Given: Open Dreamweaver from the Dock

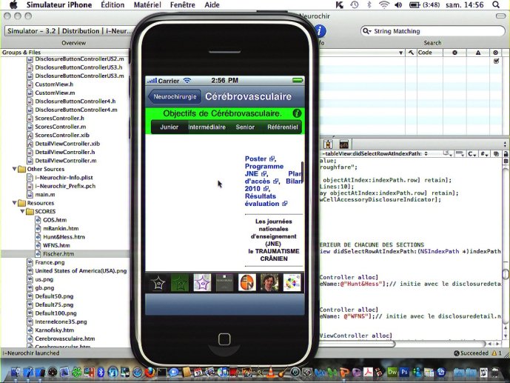Looking at the screenshot, I should click(x=392, y=372).
